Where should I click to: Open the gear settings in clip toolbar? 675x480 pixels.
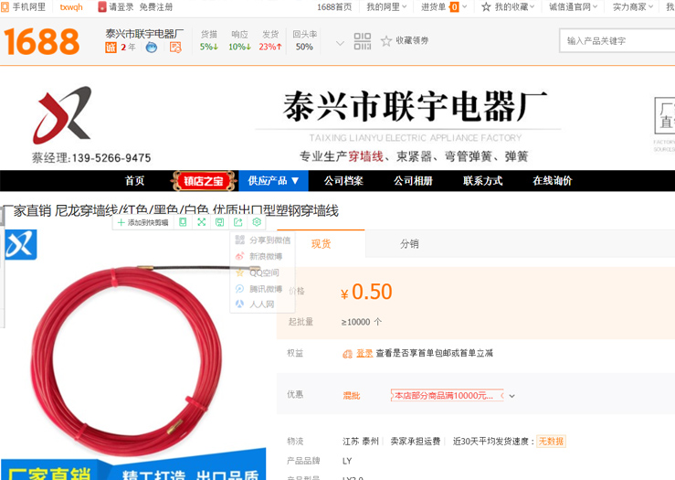(257, 222)
